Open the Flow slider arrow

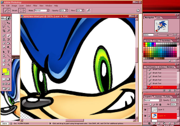pos(83,10)
